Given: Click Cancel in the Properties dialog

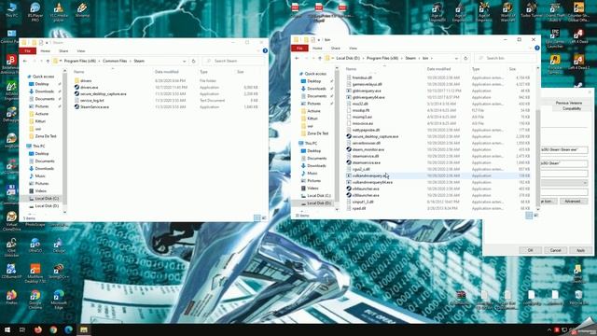Looking at the screenshot, I should click(555, 250).
